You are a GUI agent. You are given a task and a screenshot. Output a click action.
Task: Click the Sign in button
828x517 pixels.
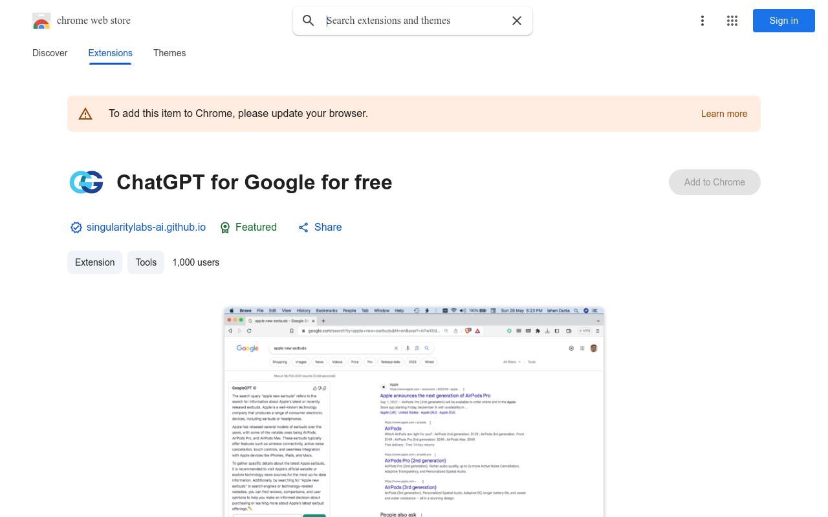(784, 21)
